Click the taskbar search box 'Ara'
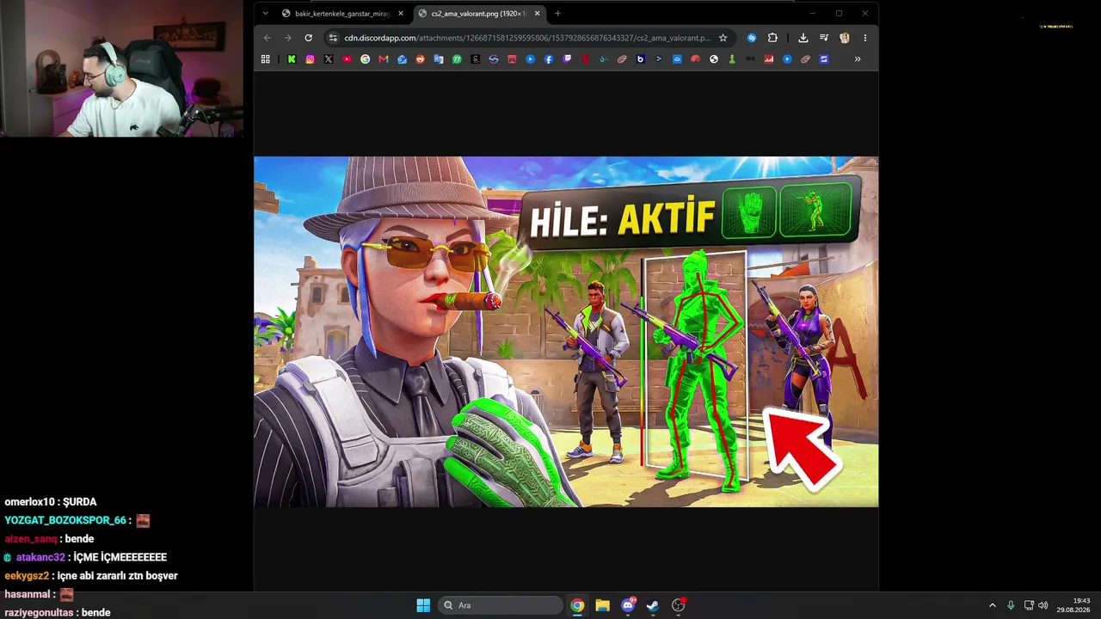The height and width of the screenshot is (619, 1101). 501,605
